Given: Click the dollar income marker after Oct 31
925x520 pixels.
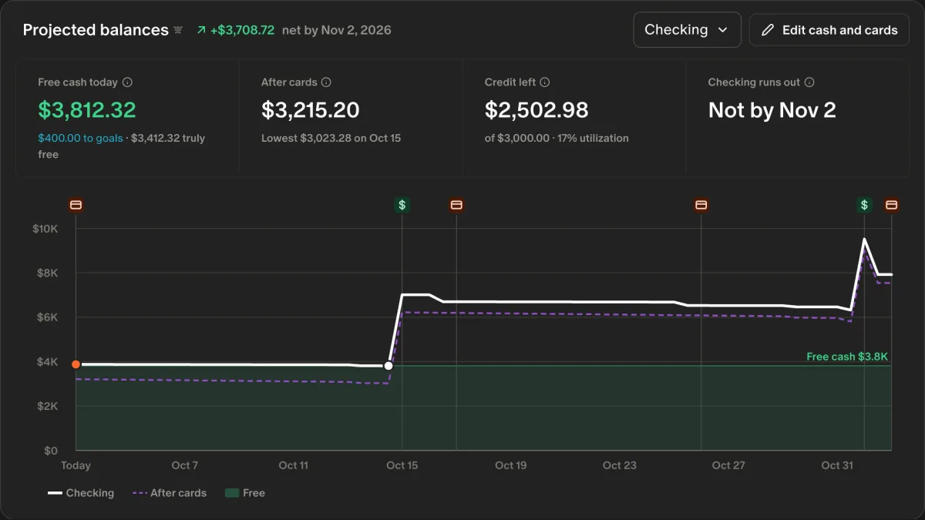Looking at the screenshot, I should click(x=864, y=205).
